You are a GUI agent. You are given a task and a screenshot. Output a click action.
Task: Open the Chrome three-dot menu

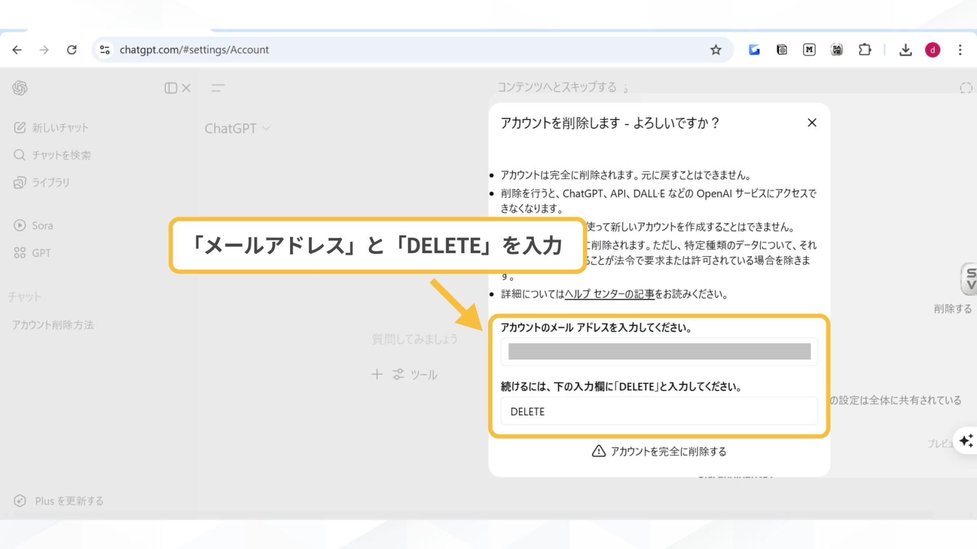[x=960, y=49]
